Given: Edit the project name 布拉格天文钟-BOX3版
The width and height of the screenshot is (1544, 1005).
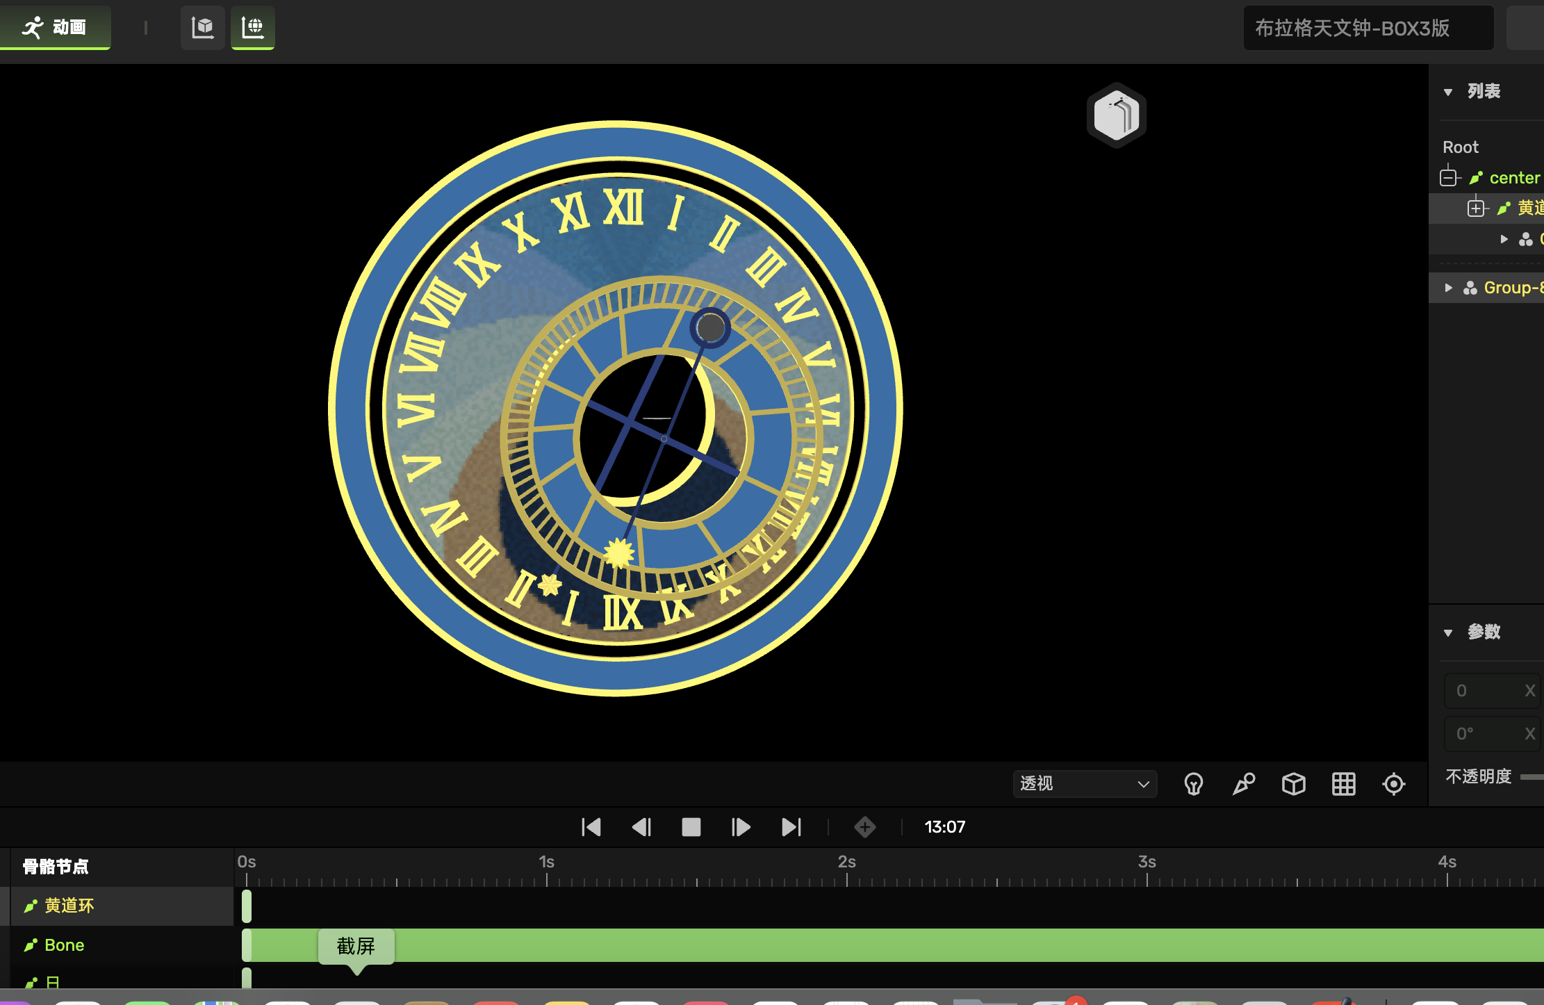Looking at the screenshot, I should pos(1368,28).
